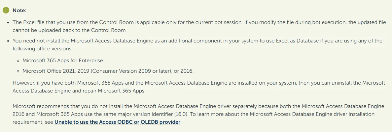Click the hollow bullet before Microsoft Office 2021
The height and width of the screenshot is (132, 392).
tap(18, 71)
